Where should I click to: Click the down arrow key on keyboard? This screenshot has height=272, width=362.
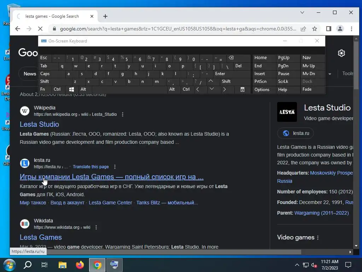(x=211, y=89)
